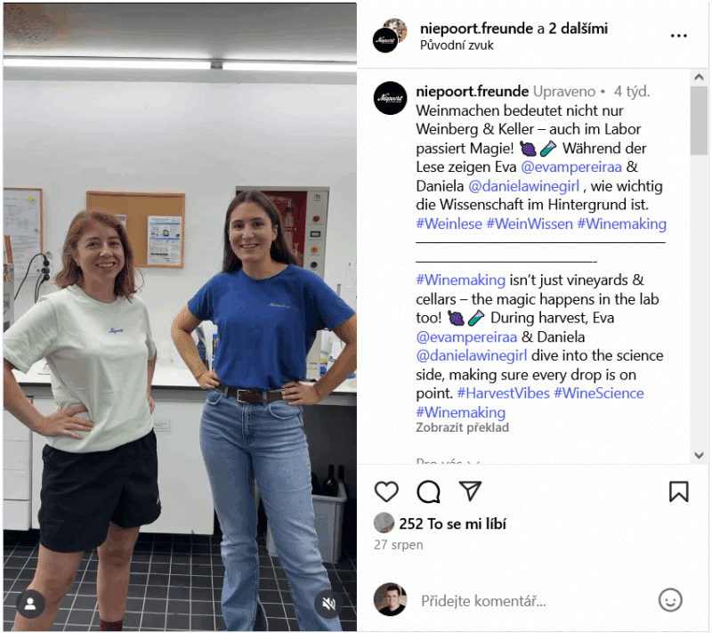
Task: Open Původní zvuk audio page
Action: point(457,45)
